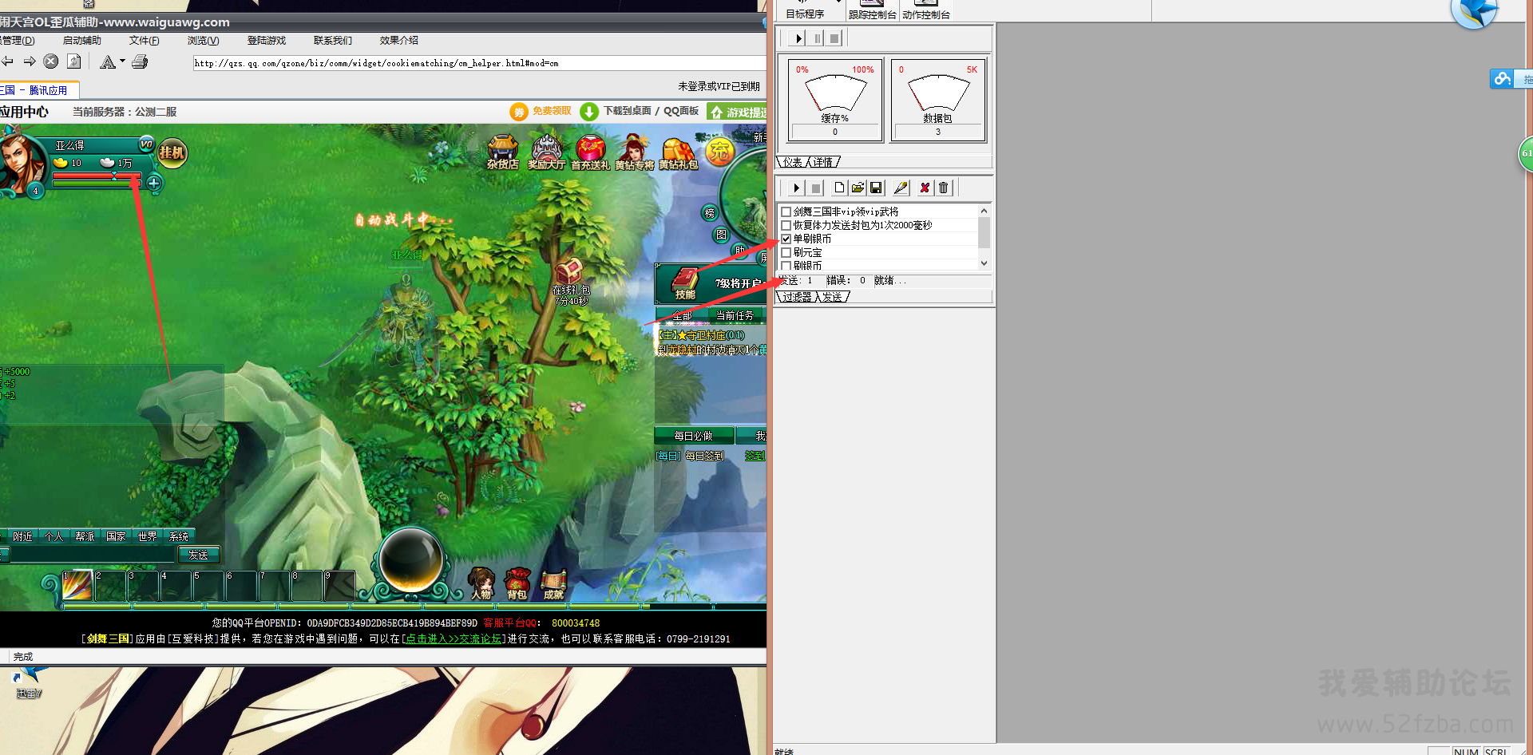Click the 免费领取 coupon link

click(552, 111)
